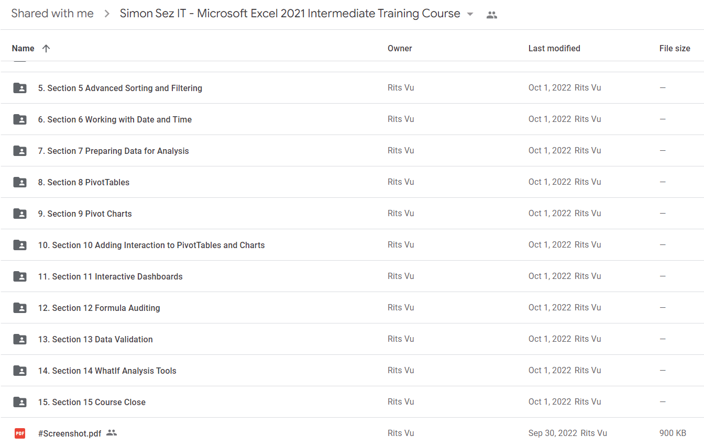Click 'Oct 1, 2022' date in Section 9 row

click(x=549, y=214)
